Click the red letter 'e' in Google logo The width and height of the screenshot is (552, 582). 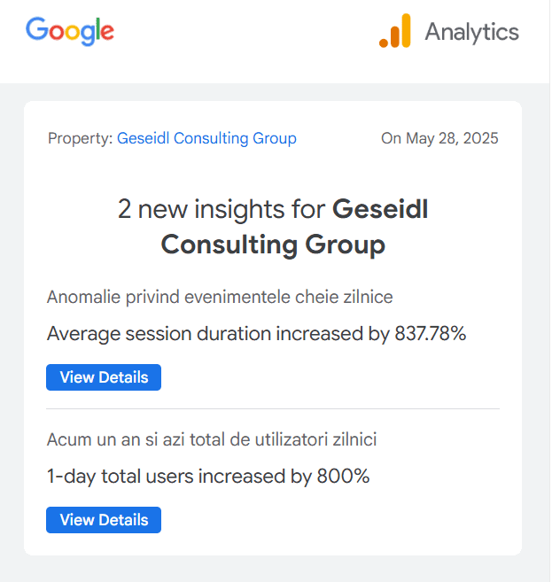[x=106, y=33]
